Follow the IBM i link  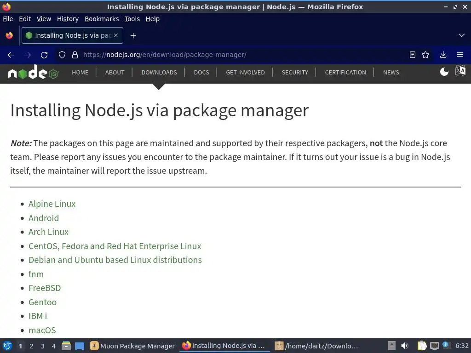tap(38, 316)
